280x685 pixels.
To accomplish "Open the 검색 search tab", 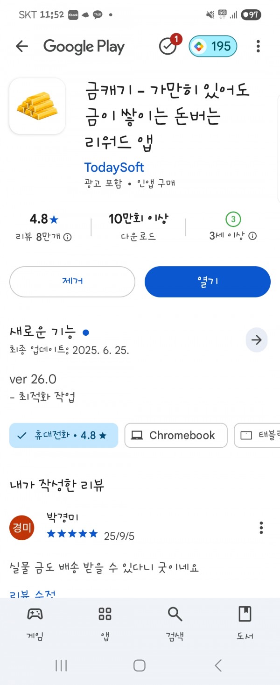I will click(x=175, y=624).
